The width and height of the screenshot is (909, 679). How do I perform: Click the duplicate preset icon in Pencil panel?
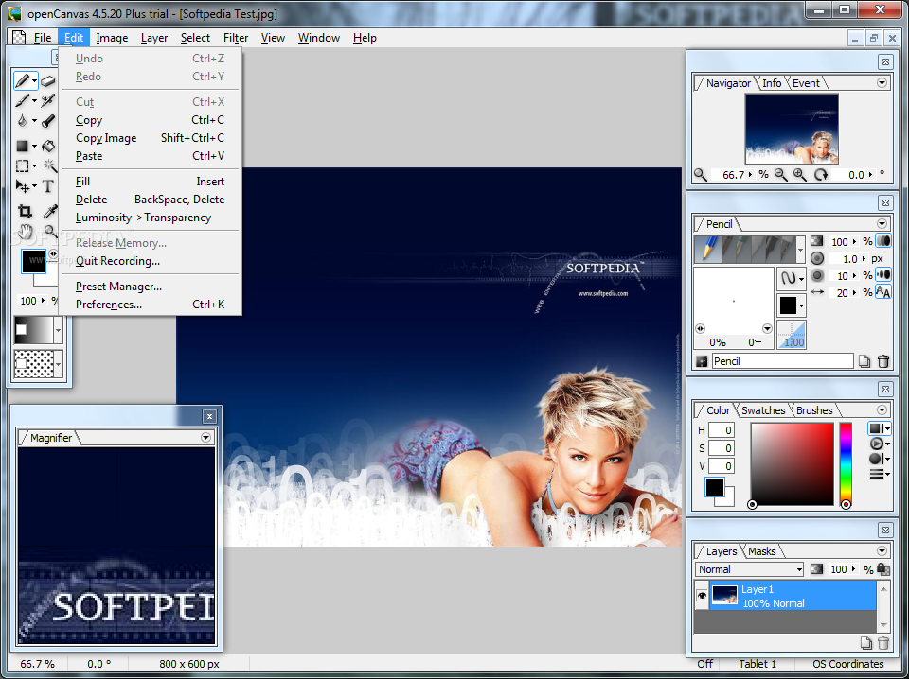click(x=864, y=361)
